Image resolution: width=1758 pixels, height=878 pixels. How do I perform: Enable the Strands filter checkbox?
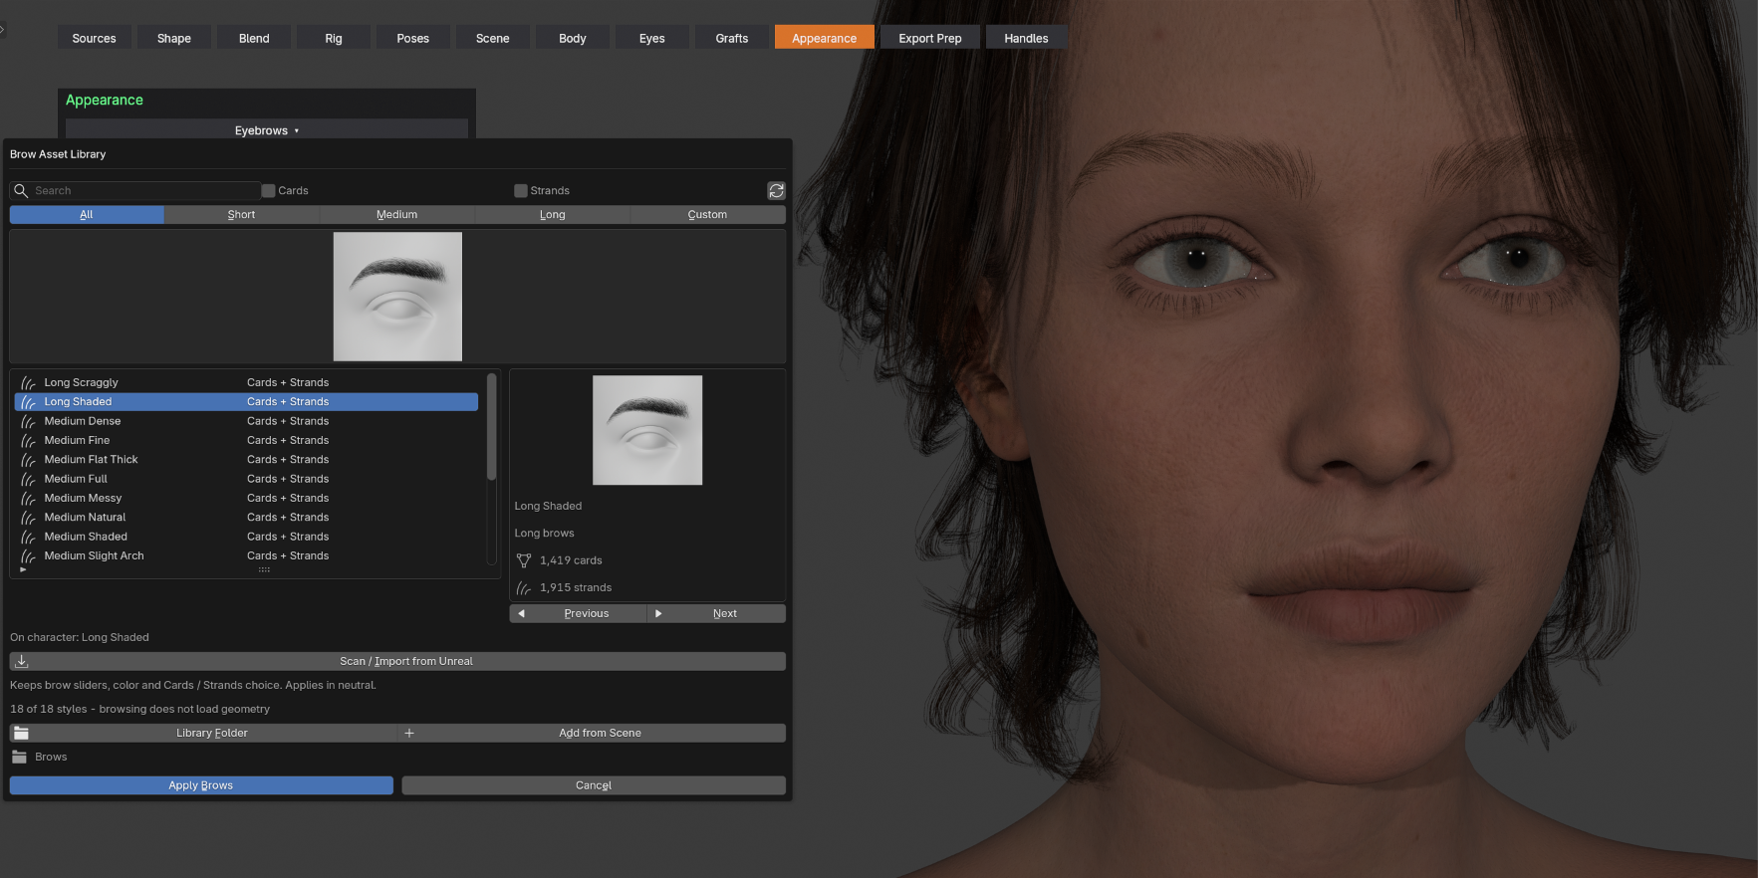521,190
